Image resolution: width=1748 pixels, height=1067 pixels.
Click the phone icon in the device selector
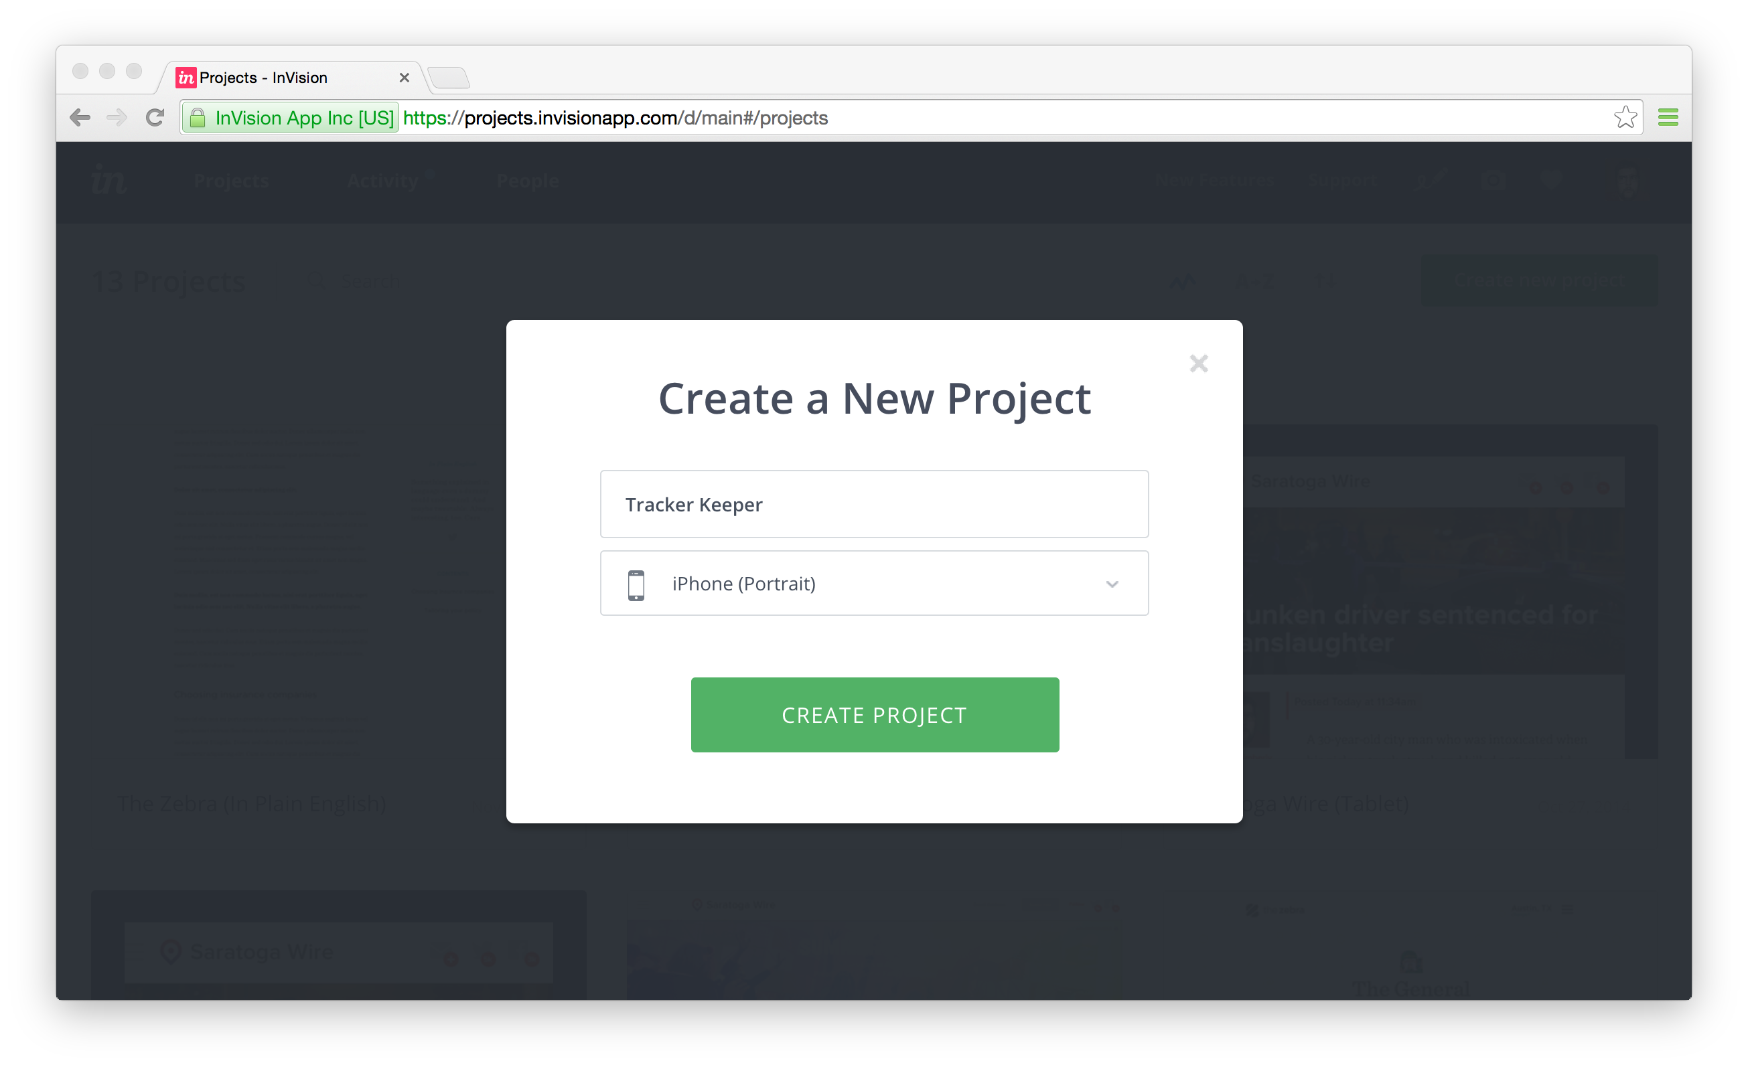point(636,585)
